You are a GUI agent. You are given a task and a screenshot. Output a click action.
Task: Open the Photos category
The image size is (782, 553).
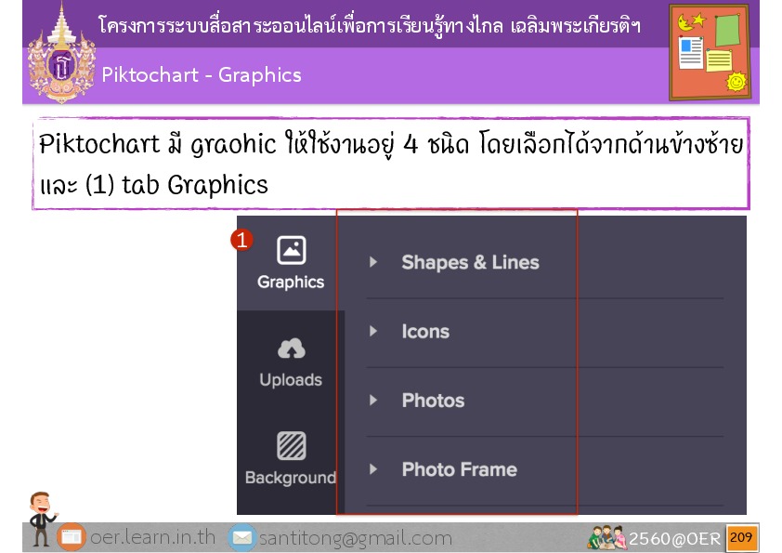[x=433, y=401]
